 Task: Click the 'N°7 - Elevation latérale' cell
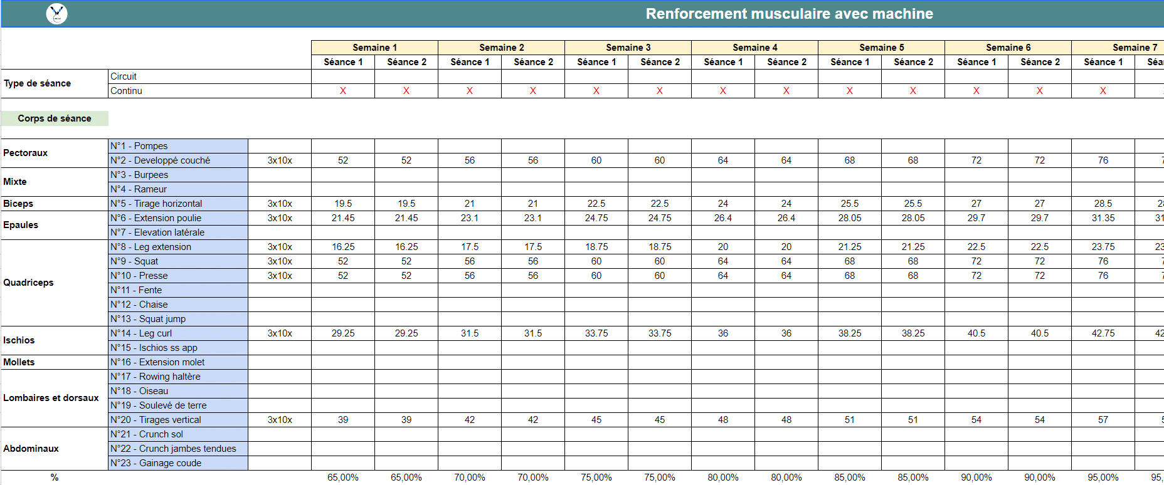tap(178, 232)
